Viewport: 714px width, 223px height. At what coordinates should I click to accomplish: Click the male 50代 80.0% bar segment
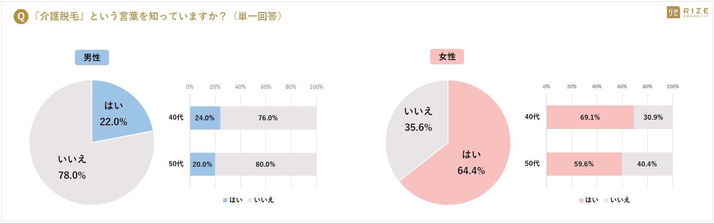[x=265, y=164]
